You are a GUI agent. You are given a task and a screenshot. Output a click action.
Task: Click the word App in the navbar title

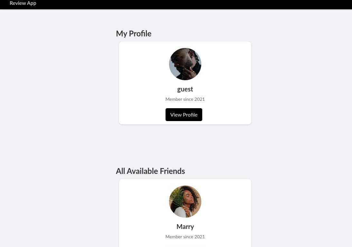[32, 3]
